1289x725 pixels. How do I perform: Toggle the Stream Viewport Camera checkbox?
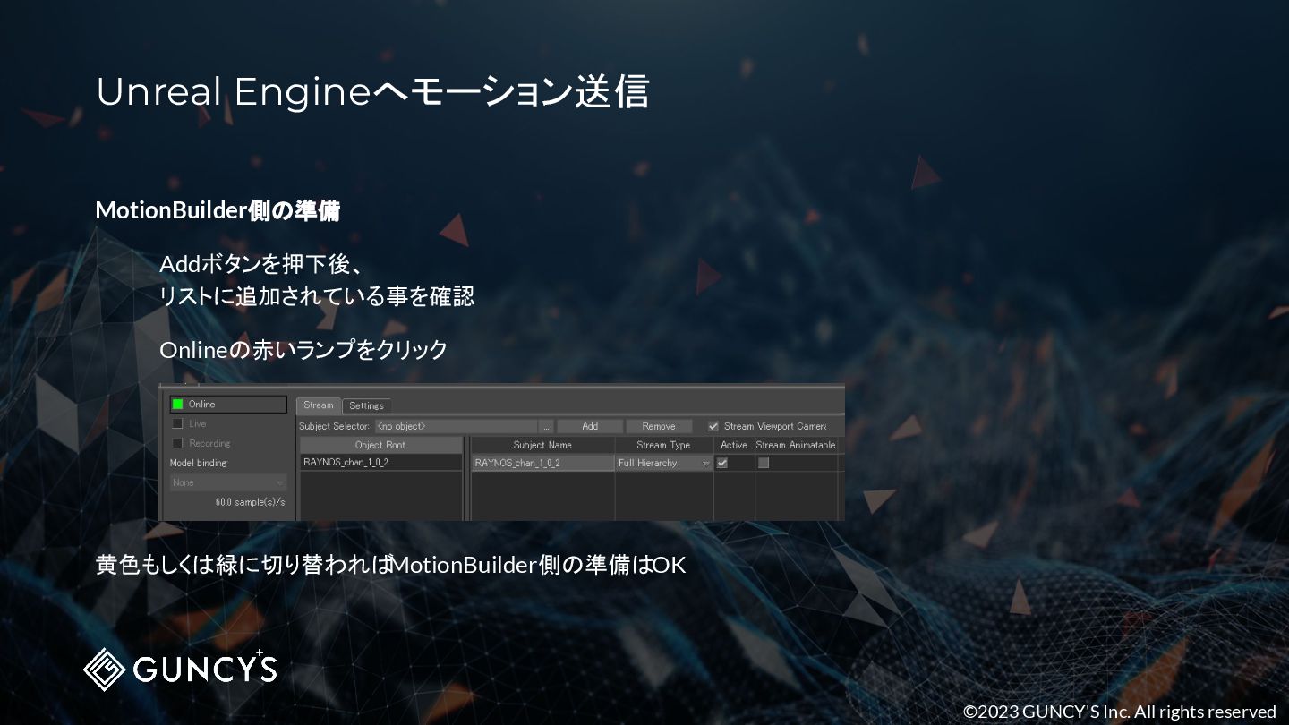click(713, 427)
